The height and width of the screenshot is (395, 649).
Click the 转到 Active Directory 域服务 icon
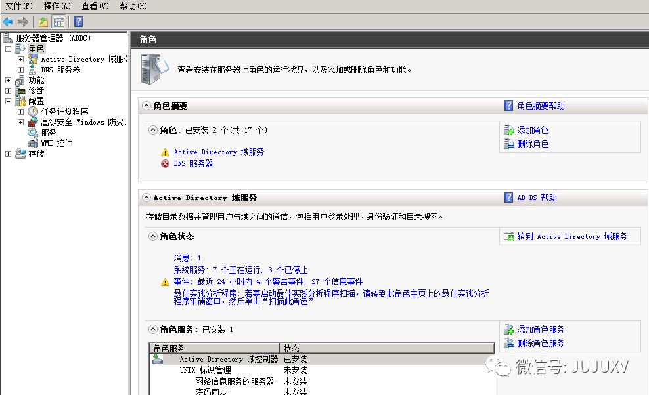pyautogui.click(x=508, y=237)
